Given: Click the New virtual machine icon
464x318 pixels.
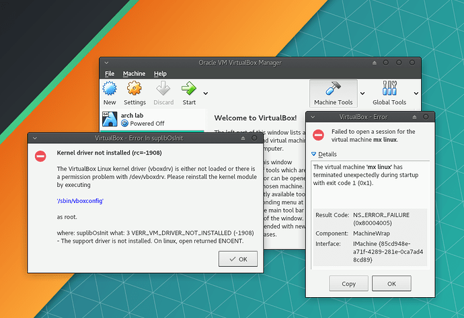Looking at the screenshot, I should 110,88.
